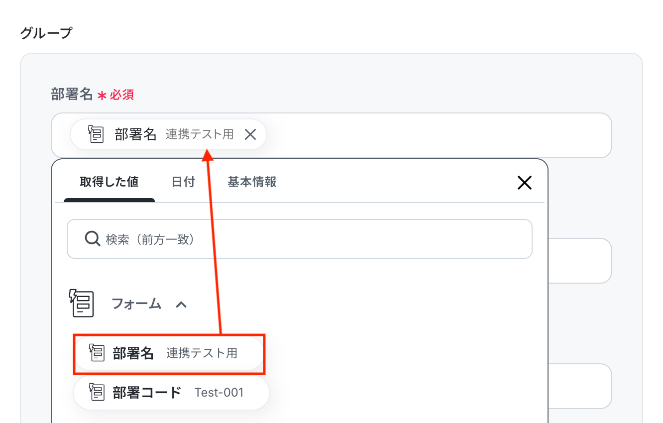Click the form icon in the 部署名 list option
The image size is (663, 423).
(97, 353)
